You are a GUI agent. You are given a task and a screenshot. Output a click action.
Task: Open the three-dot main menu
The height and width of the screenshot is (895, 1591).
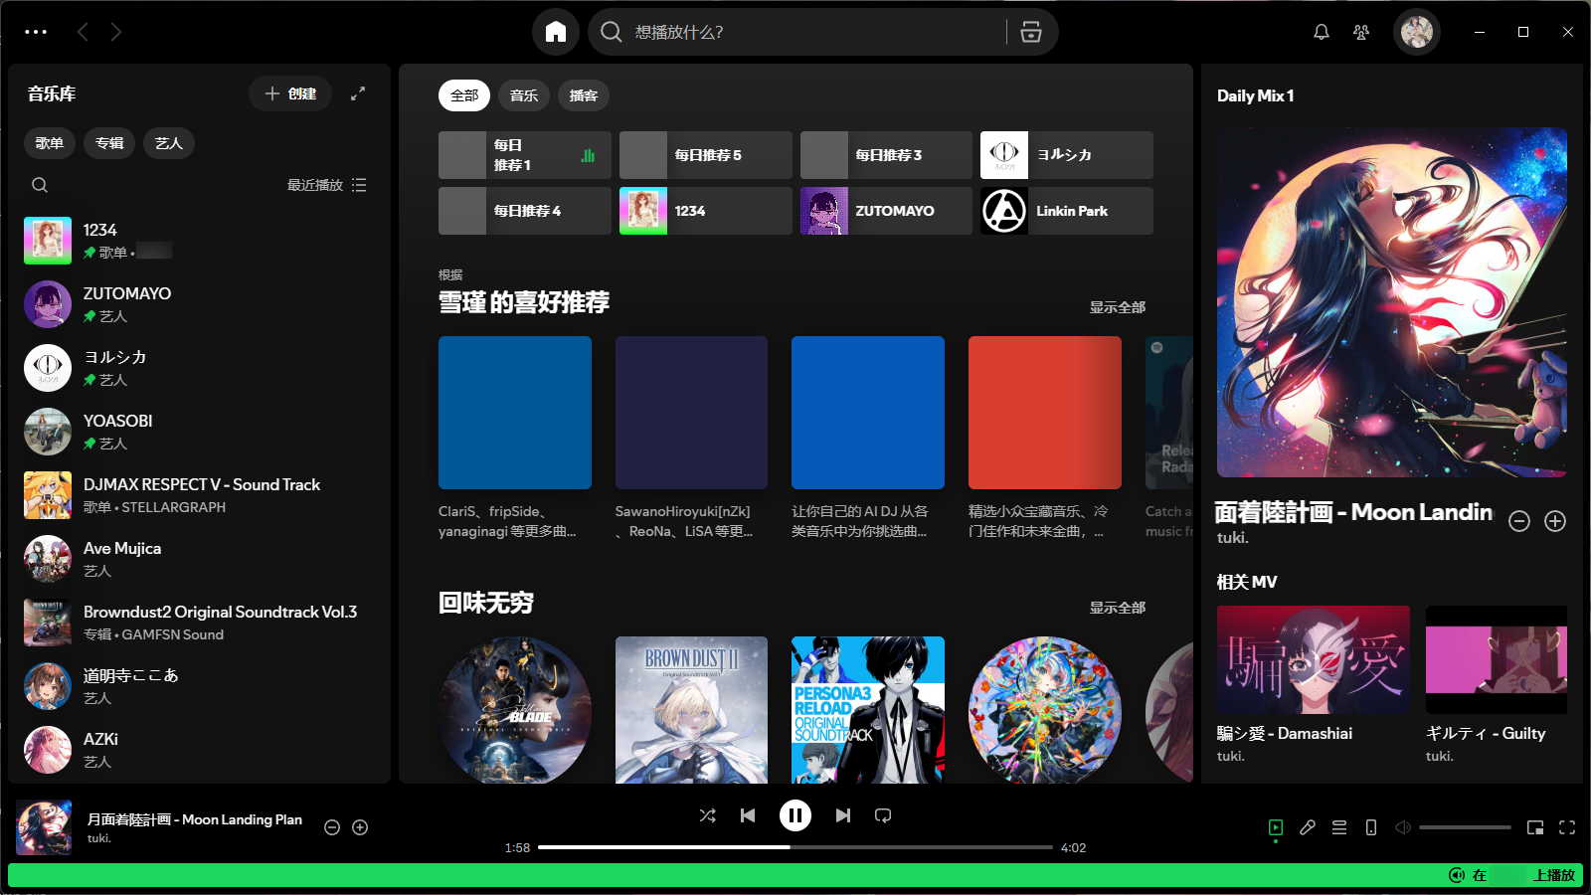click(x=36, y=32)
